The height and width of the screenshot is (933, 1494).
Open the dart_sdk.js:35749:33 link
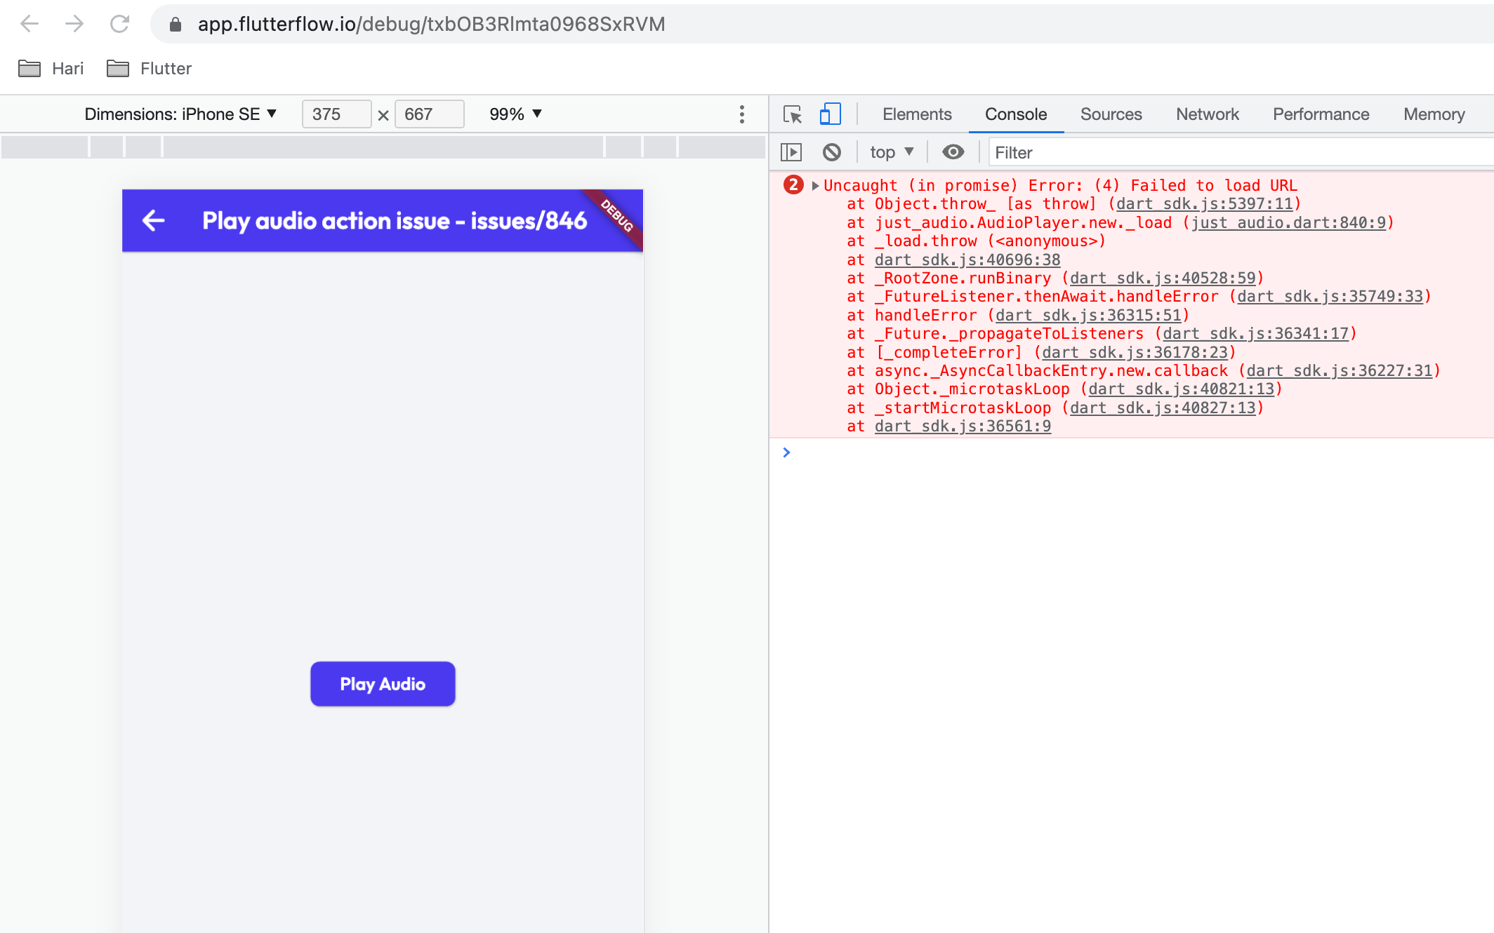click(x=1330, y=297)
